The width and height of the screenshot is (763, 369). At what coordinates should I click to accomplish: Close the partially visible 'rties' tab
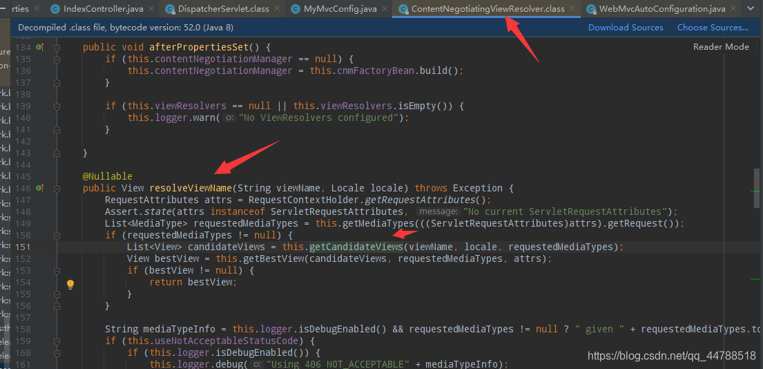click(38, 9)
